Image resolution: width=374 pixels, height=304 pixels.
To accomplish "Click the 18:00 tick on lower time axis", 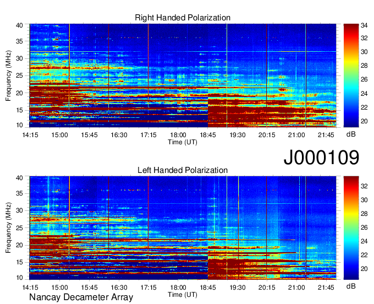I will [178, 287].
